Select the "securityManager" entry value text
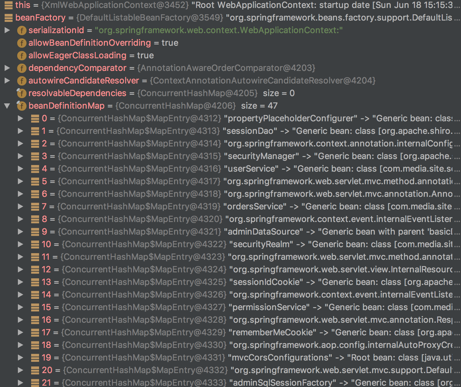The height and width of the screenshot is (387, 461). pos(342,156)
